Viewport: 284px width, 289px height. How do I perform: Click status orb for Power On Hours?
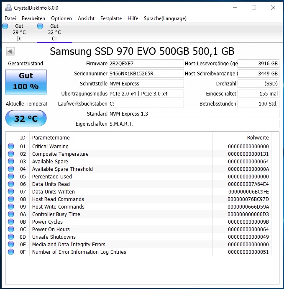11,230
